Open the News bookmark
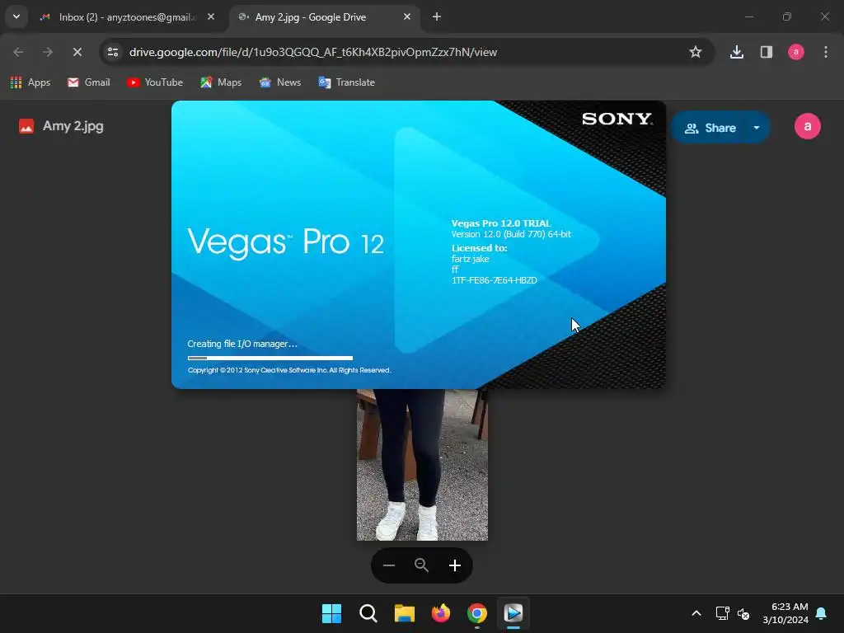The width and height of the screenshot is (844, 633). 280,82
